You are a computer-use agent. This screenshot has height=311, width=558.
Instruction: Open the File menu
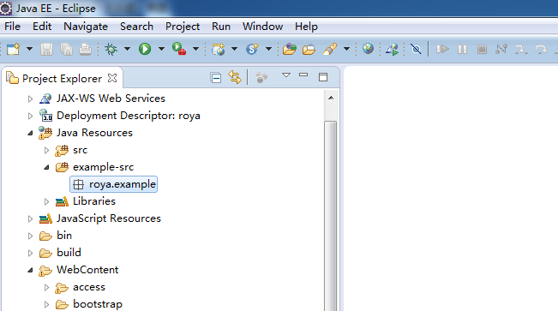(13, 27)
